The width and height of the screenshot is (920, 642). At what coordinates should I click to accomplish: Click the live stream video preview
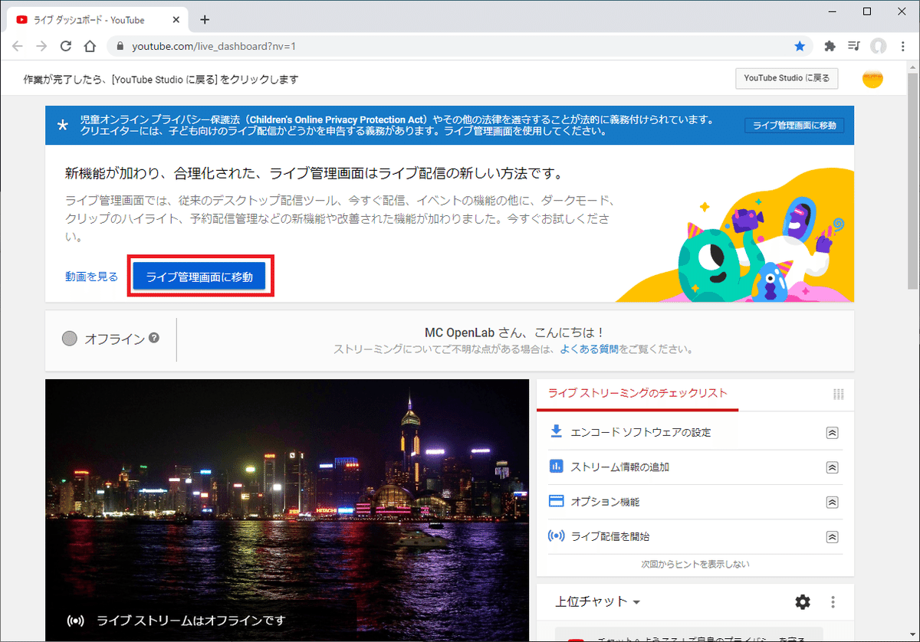tap(287, 510)
